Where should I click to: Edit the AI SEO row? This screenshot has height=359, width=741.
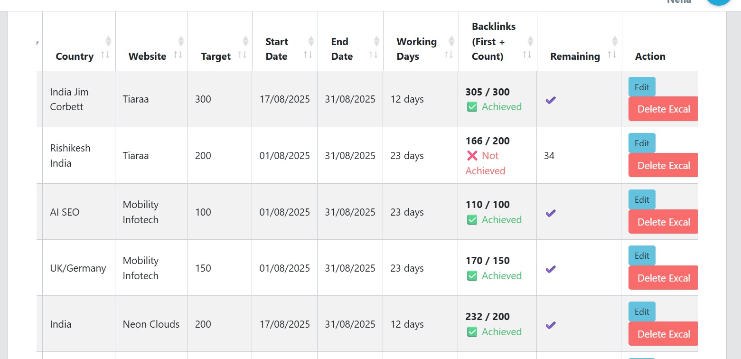pos(642,199)
